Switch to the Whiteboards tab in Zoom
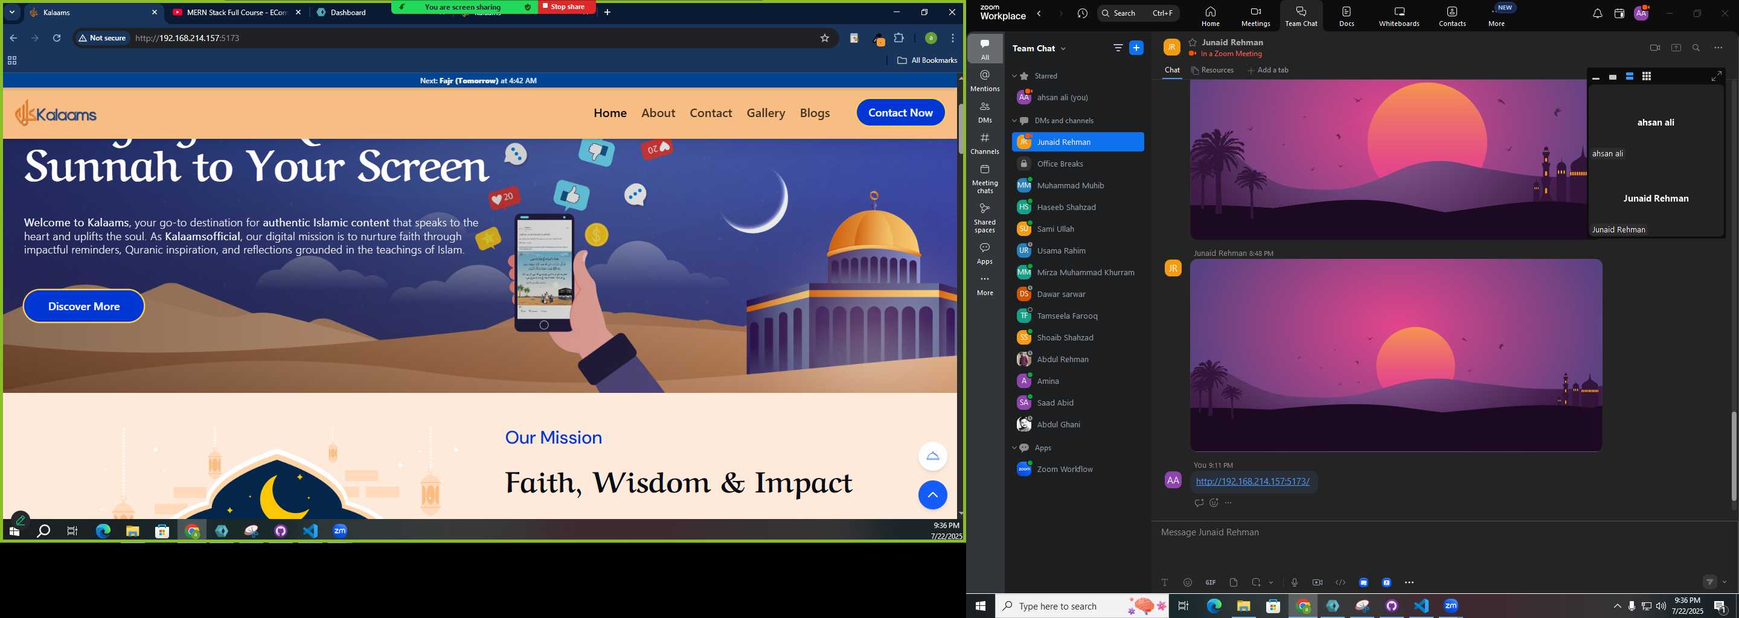 click(x=1399, y=16)
